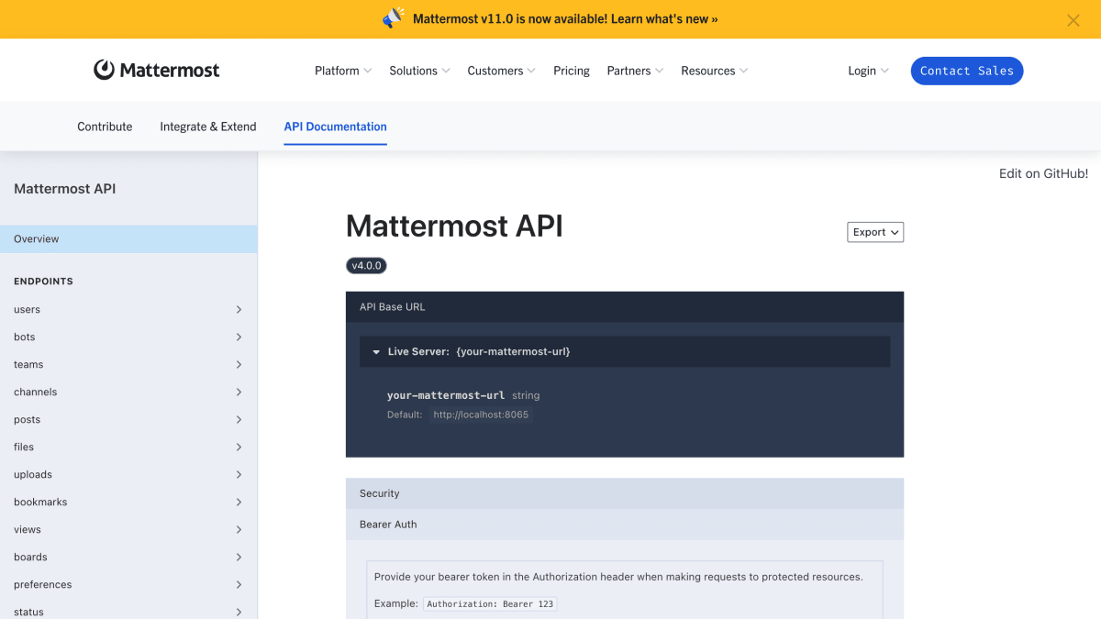Expand the bots chevron arrow
Screen dimensions: 1101x619
(x=239, y=337)
